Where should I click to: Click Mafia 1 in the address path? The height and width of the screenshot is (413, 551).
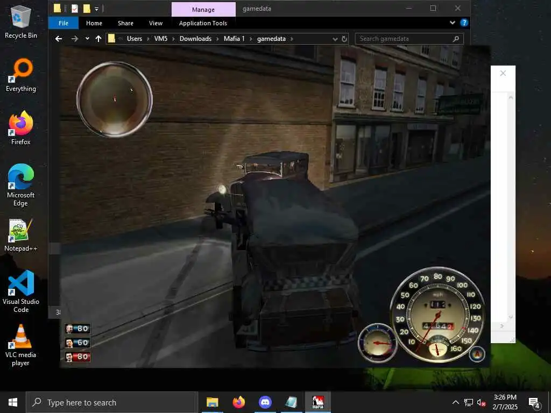pos(234,39)
